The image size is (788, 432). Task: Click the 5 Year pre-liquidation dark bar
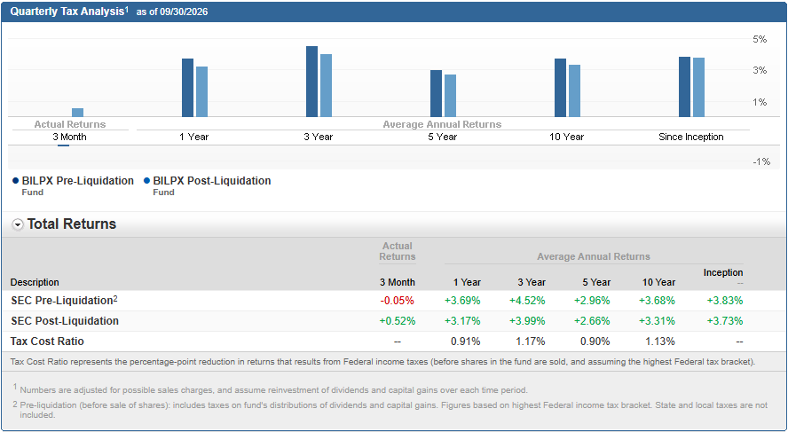(436, 93)
